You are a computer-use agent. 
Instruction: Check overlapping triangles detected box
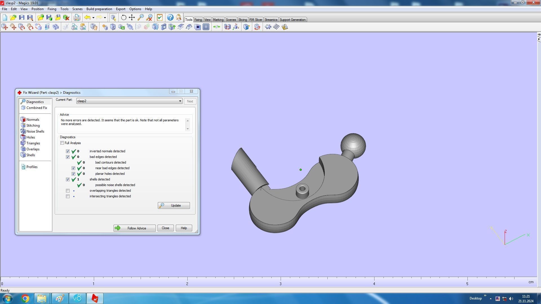(68, 191)
